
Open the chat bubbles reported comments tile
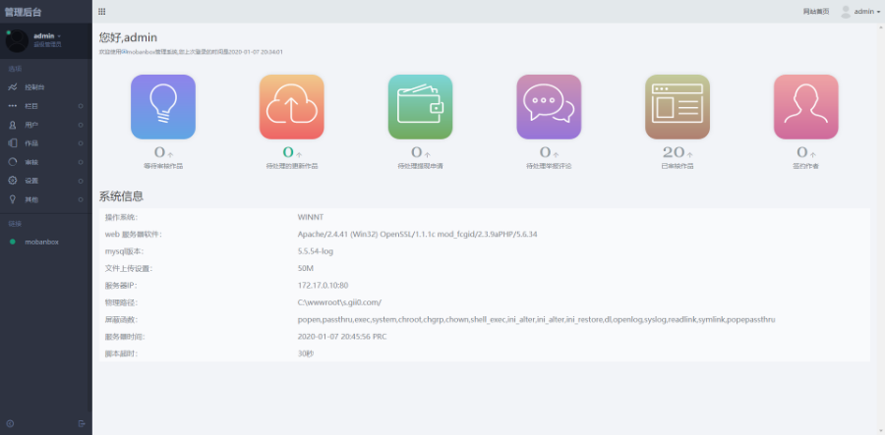pyautogui.click(x=549, y=106)
